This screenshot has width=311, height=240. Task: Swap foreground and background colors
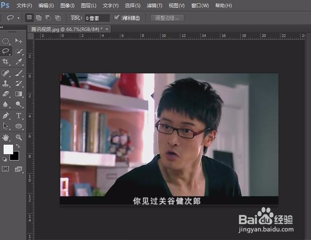17,146
